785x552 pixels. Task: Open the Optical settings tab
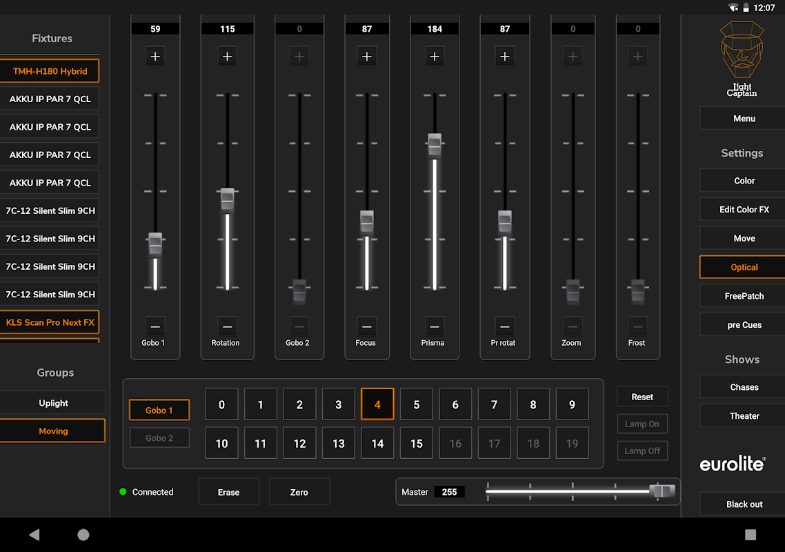[x=742, y=267]
